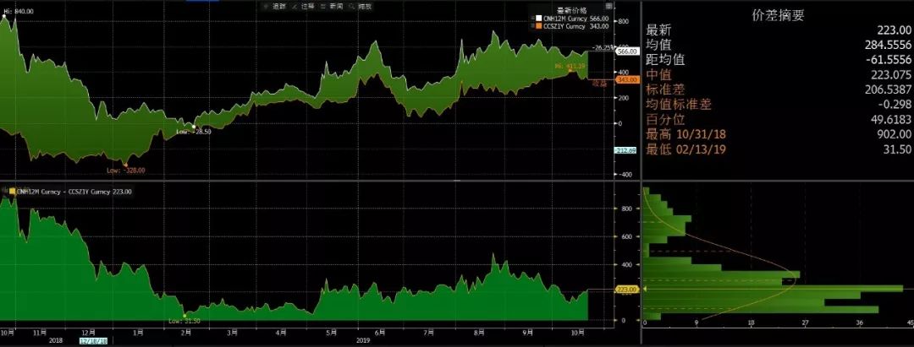Click the 追踪 (Track) toolbar button
The width and height of the screenshot is (914, 347).
coord(276,7)
